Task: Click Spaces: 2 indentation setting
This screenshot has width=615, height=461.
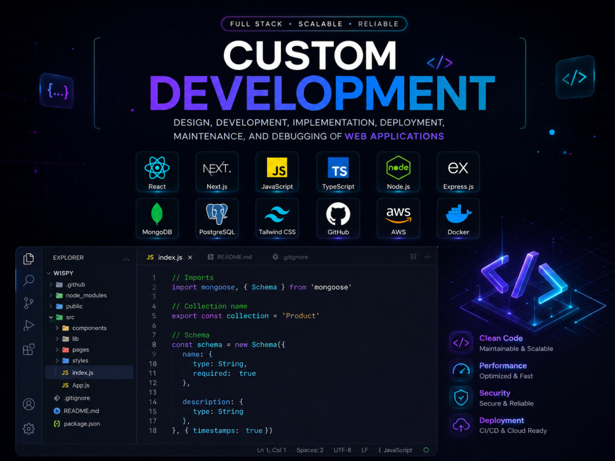Action: (310, 450)
